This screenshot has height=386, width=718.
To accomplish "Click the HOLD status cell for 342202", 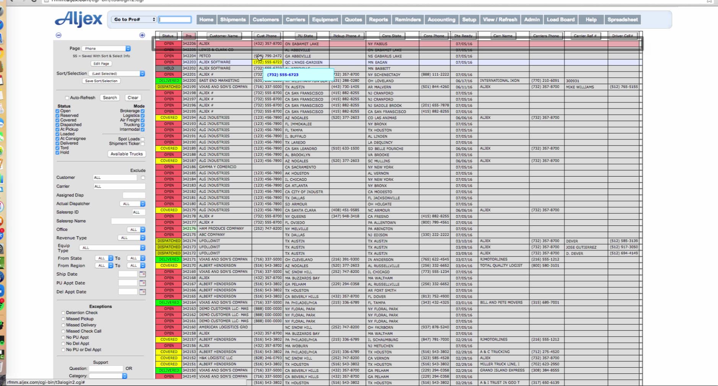I will pyautogui.click(x=169, y=68).
